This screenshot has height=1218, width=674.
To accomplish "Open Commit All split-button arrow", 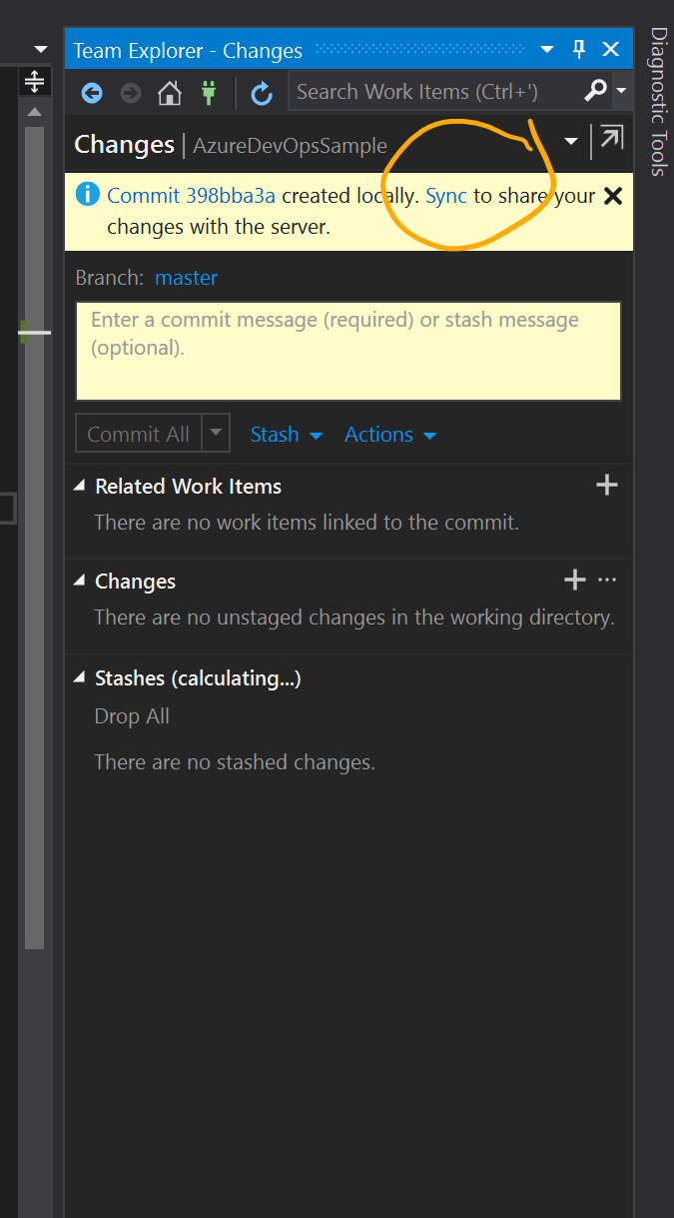I will coord(217,434).
